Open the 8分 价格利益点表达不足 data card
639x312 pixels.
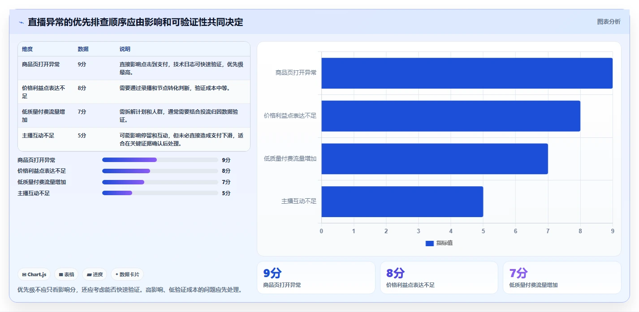tap(439, 278)
